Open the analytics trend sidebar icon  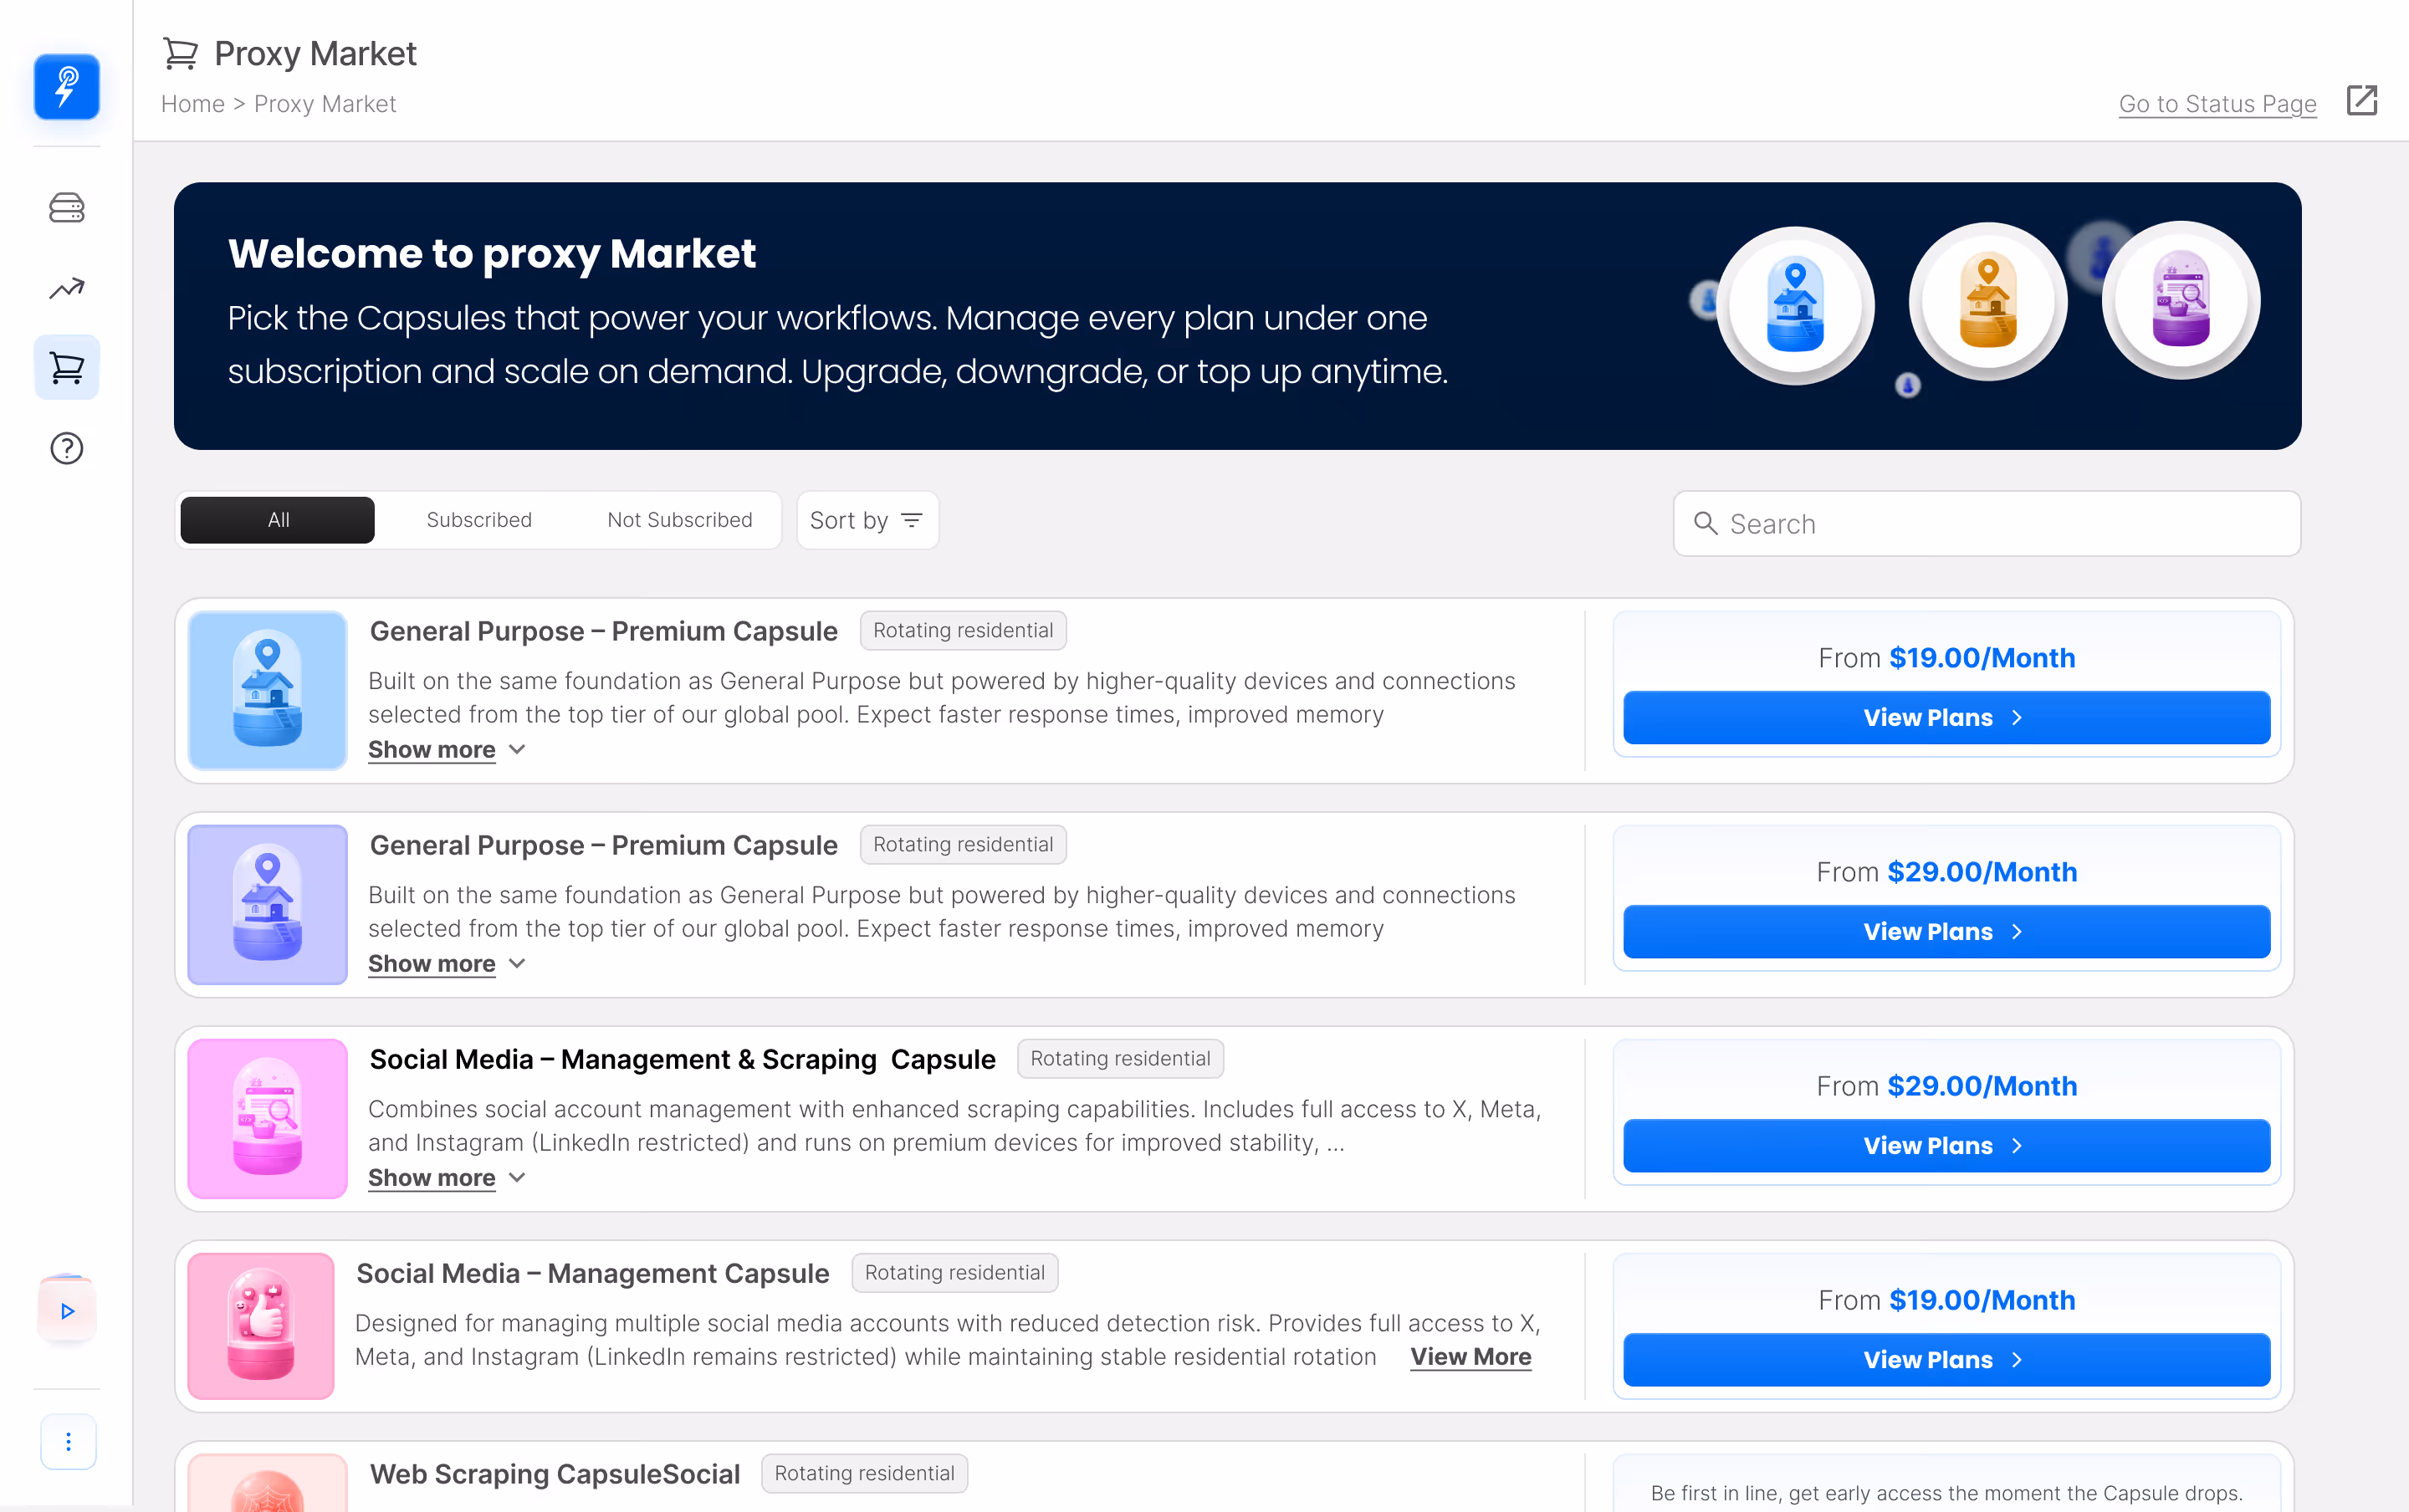pos(66,288)
